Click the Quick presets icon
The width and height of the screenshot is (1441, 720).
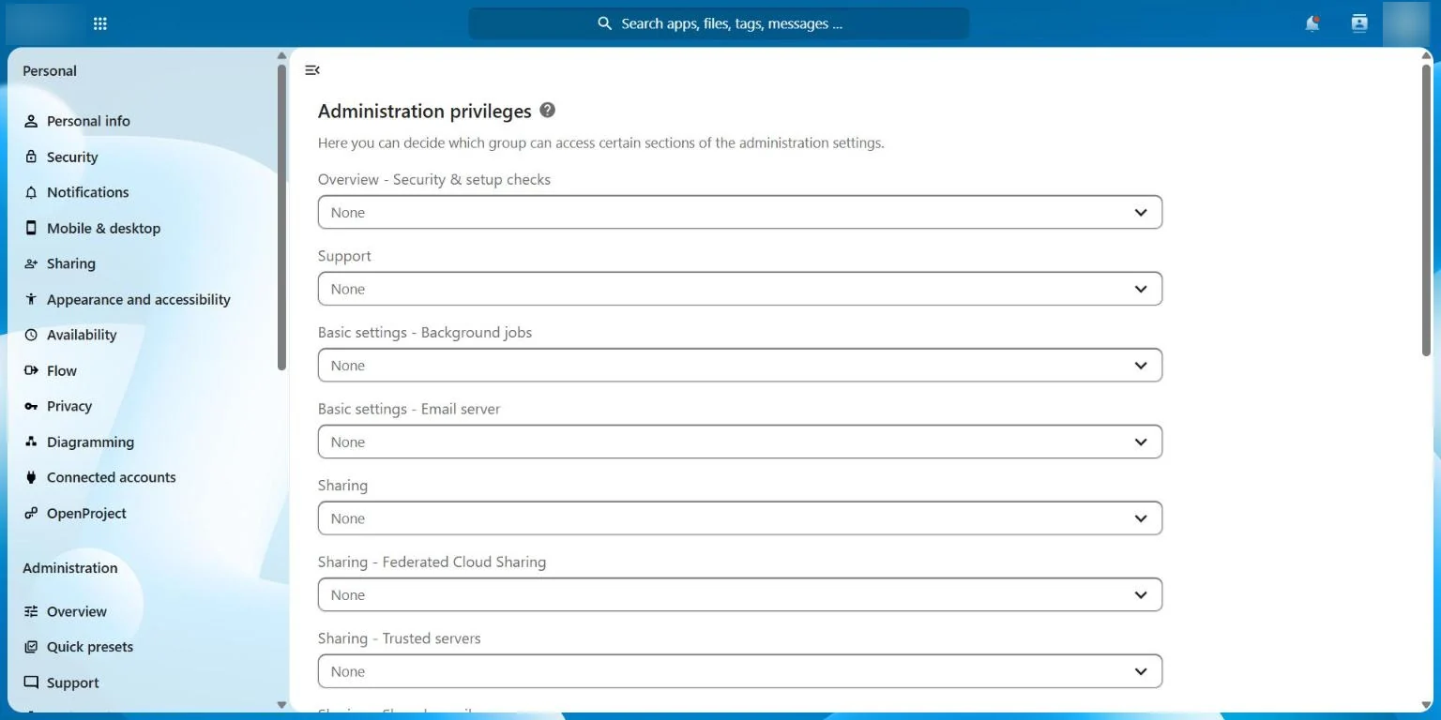[x=31, y=647]
